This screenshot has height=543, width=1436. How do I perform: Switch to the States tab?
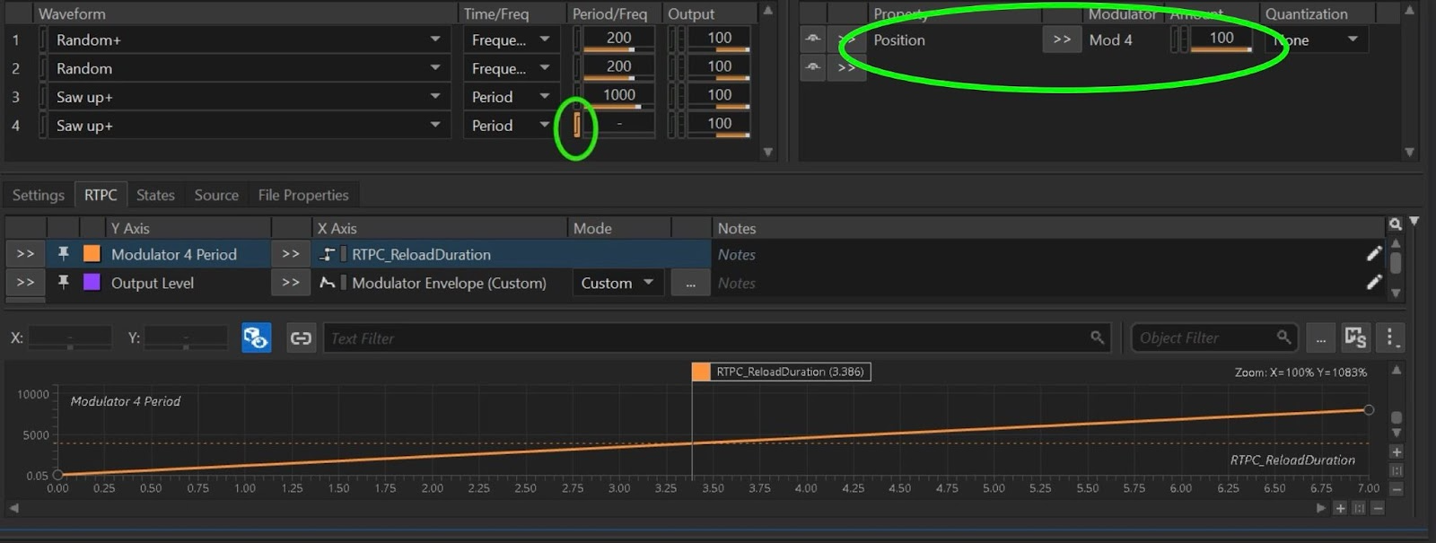coord(155,195)
